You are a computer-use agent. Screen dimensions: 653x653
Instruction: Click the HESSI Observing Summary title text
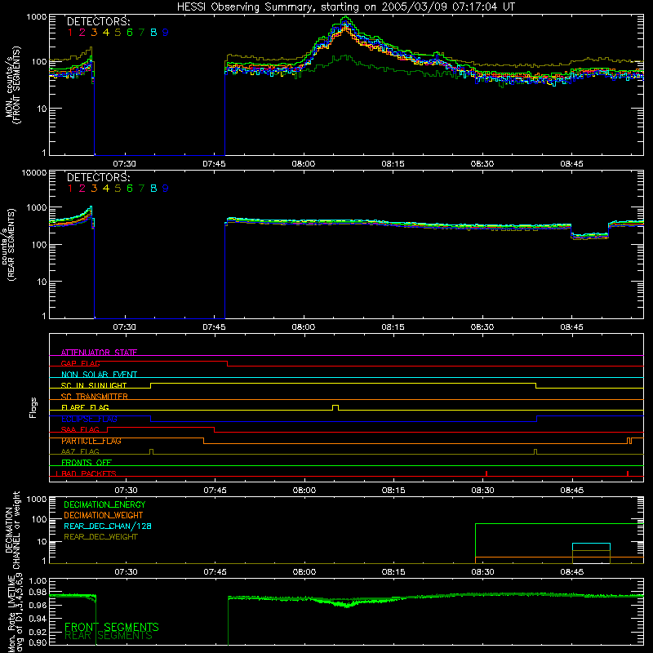pyautogui.click(x=345, y=7)
